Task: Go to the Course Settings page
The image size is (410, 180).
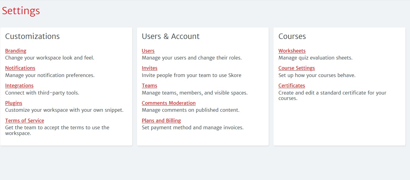Action: (297, 68)
